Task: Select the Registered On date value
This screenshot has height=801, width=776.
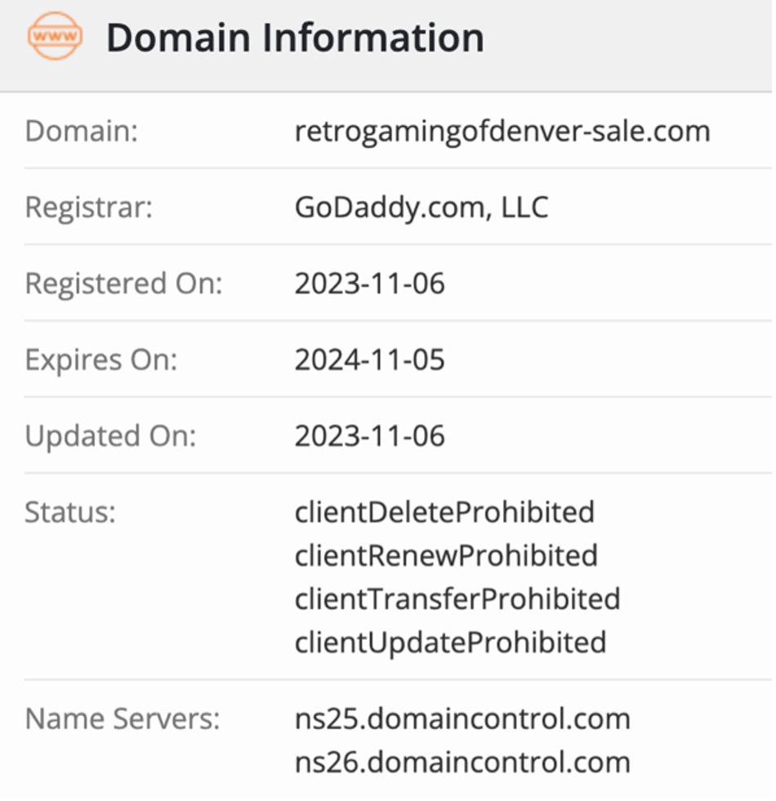Action: click(x=370, y=284)
